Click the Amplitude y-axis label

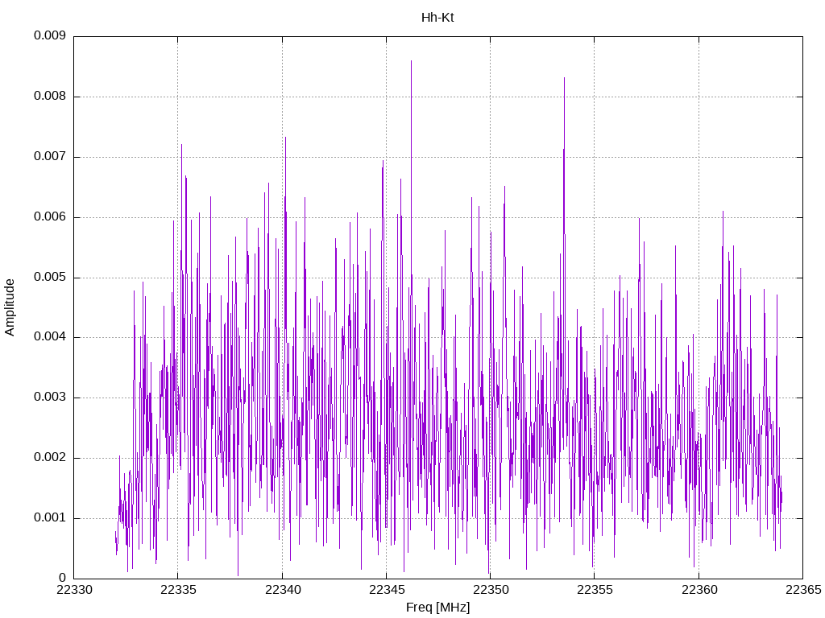10,307
